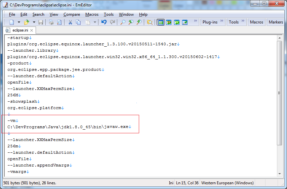Click the Cut scissors icon
The image size is (287, 189).
[x=70, y=22]
